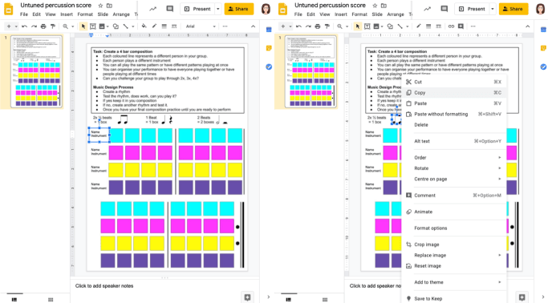Screen dimensions: 548x303
Task: Select the text box tool in left window
Action: point(92,26)
